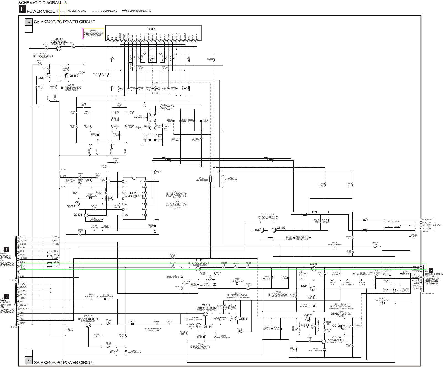Click the POWER CIRCUIT title text
Viewport: 443px width, 367px height.
(43, 11)
